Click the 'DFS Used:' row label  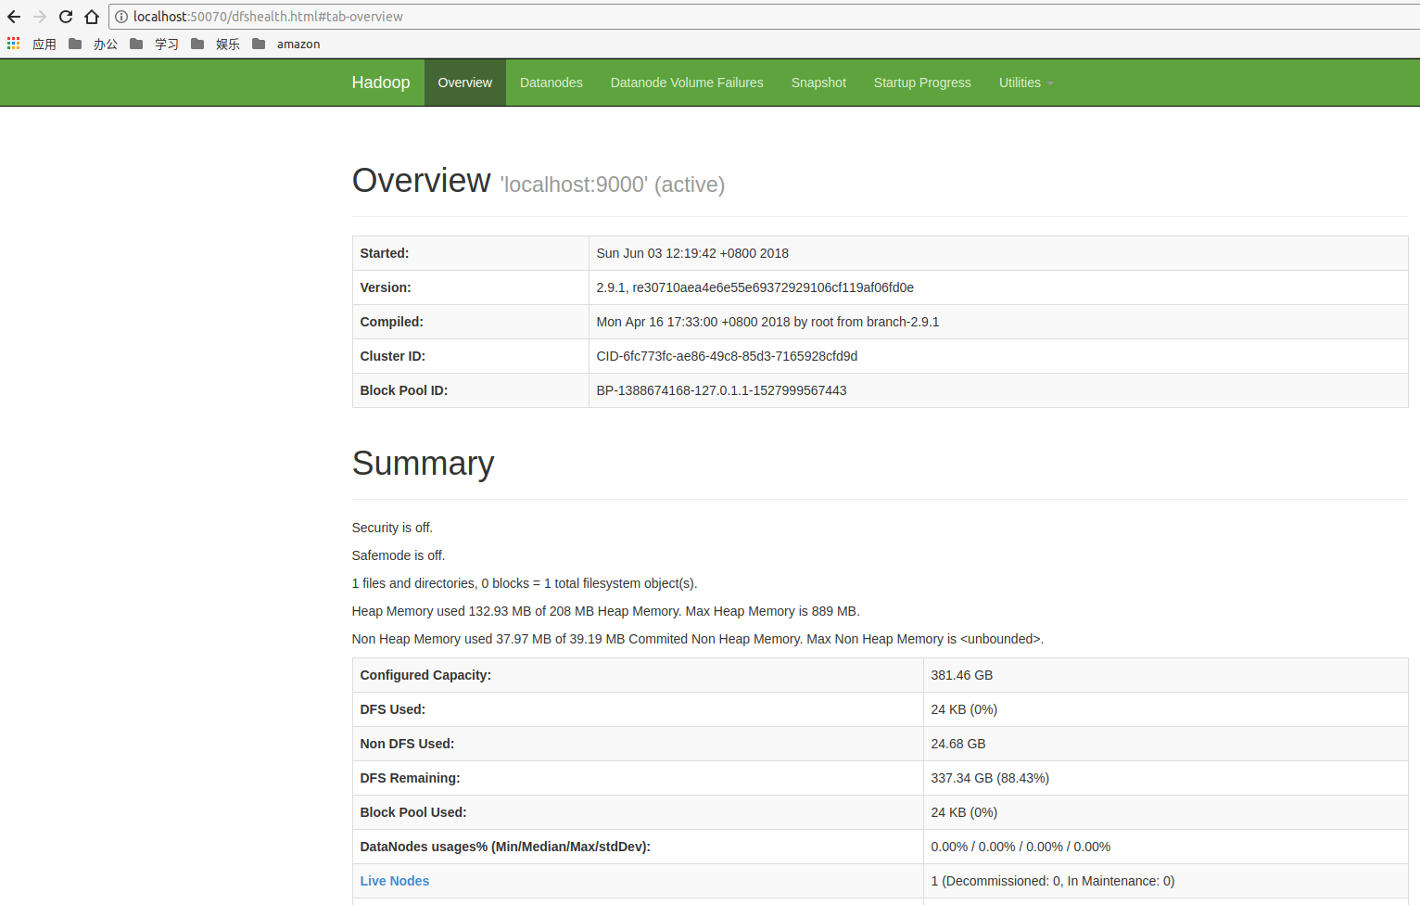pyautogui.click(x=393, y=709)
